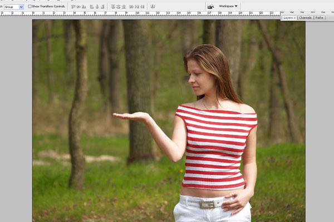The width and height of the screenshot is (334, 222).
Task: Switch to the Paths tab
Action: tap(319, 18)
